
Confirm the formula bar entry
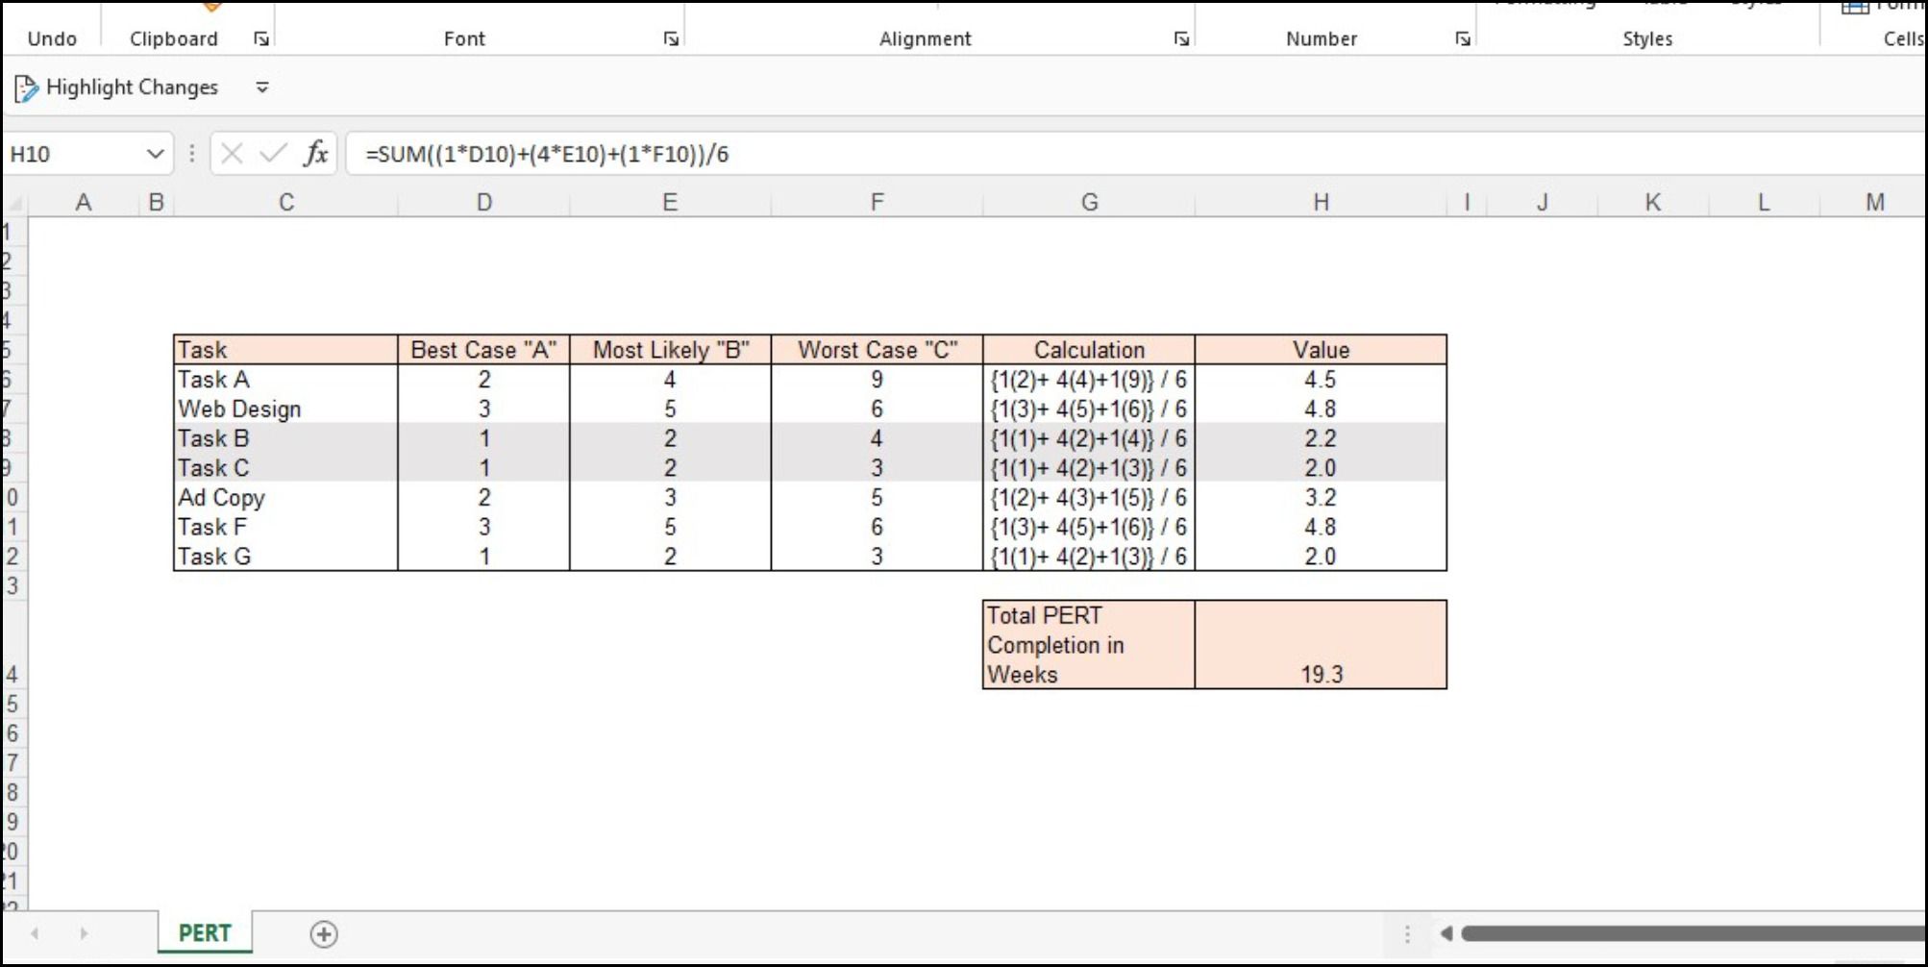tap(273, 154)
